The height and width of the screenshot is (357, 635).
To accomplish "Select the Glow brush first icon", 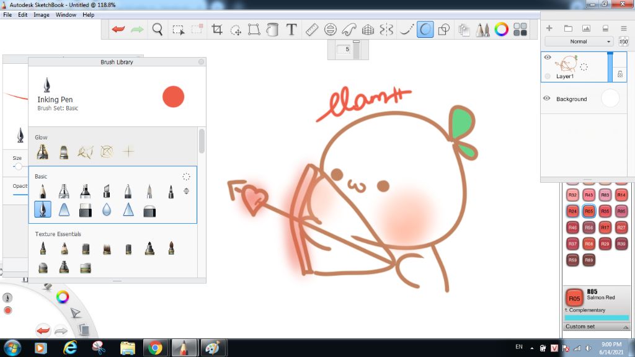I will click(43, 152).
